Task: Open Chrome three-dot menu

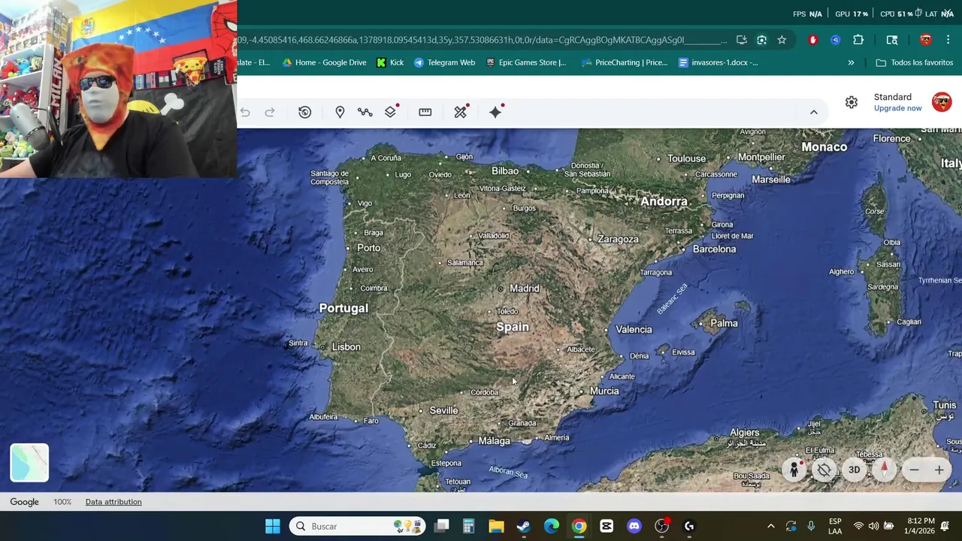Action: (x=948, y=40)
